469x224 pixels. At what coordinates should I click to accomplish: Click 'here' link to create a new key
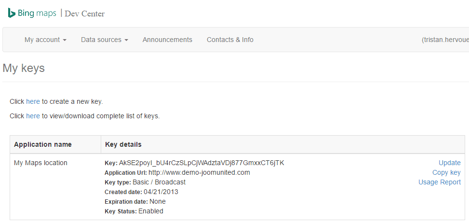33,101
